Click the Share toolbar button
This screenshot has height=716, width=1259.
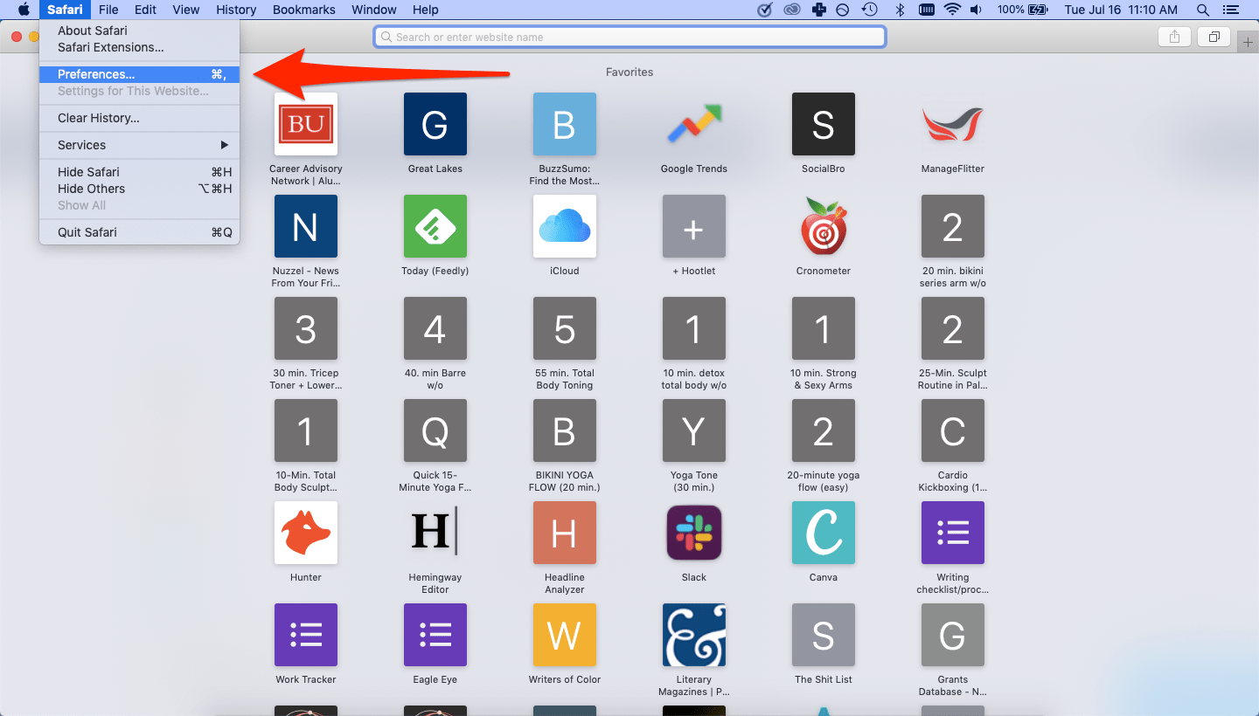point(1174,37)
